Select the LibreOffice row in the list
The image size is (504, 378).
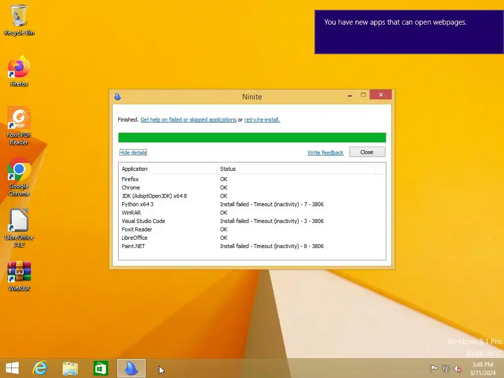(x=252, y=238)
